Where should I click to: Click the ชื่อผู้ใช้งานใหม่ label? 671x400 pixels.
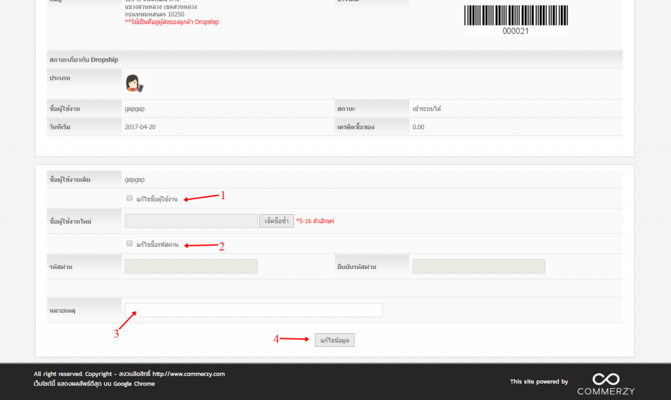(x=70, y=221)
